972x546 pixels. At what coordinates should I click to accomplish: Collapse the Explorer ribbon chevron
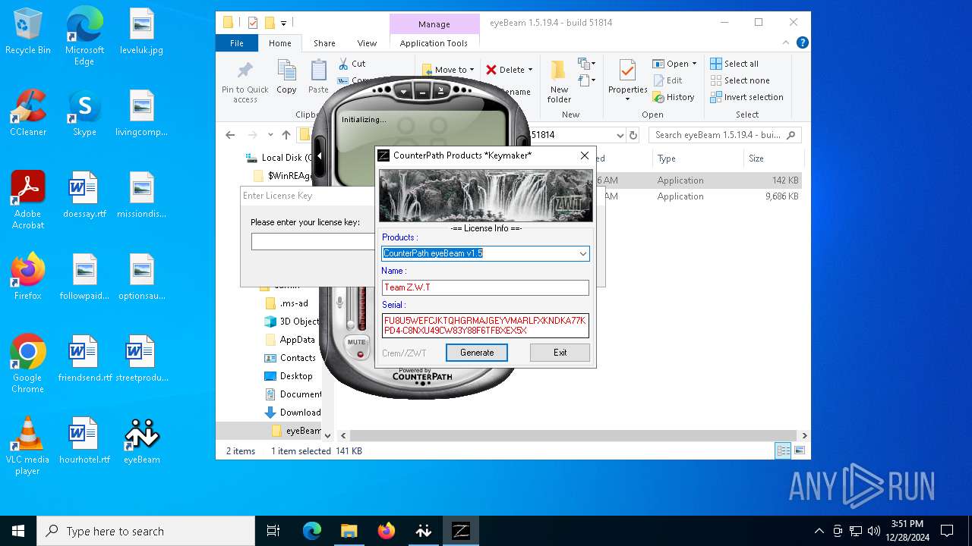click(787, 43)
